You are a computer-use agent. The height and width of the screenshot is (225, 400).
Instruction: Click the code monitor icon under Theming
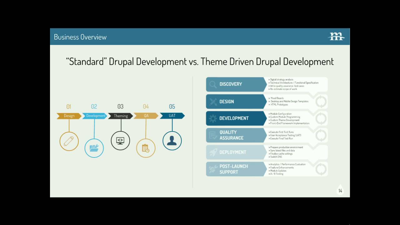tap(120, 141)
